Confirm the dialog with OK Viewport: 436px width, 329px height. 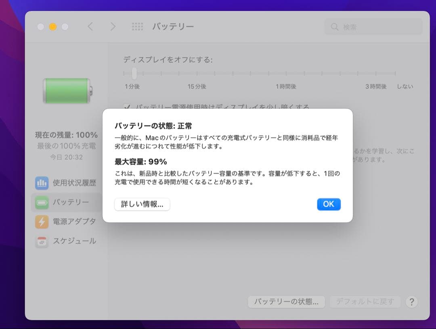click(x=329, y=204)
